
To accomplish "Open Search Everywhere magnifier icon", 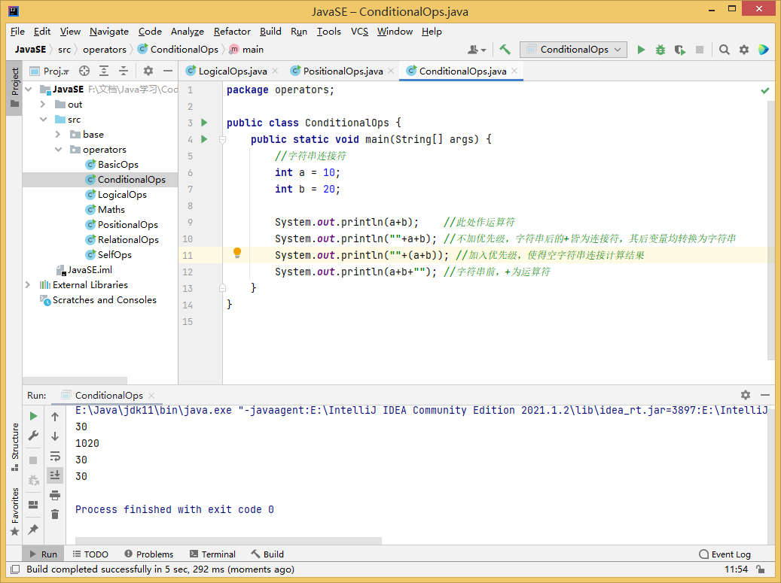I will 725,50.
